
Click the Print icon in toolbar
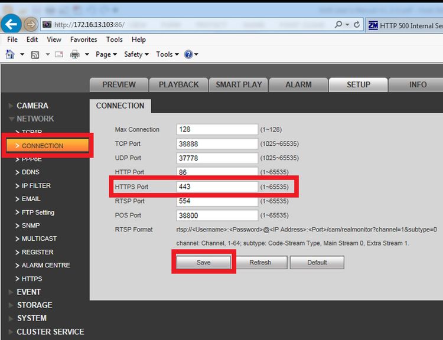click(75, 54)
